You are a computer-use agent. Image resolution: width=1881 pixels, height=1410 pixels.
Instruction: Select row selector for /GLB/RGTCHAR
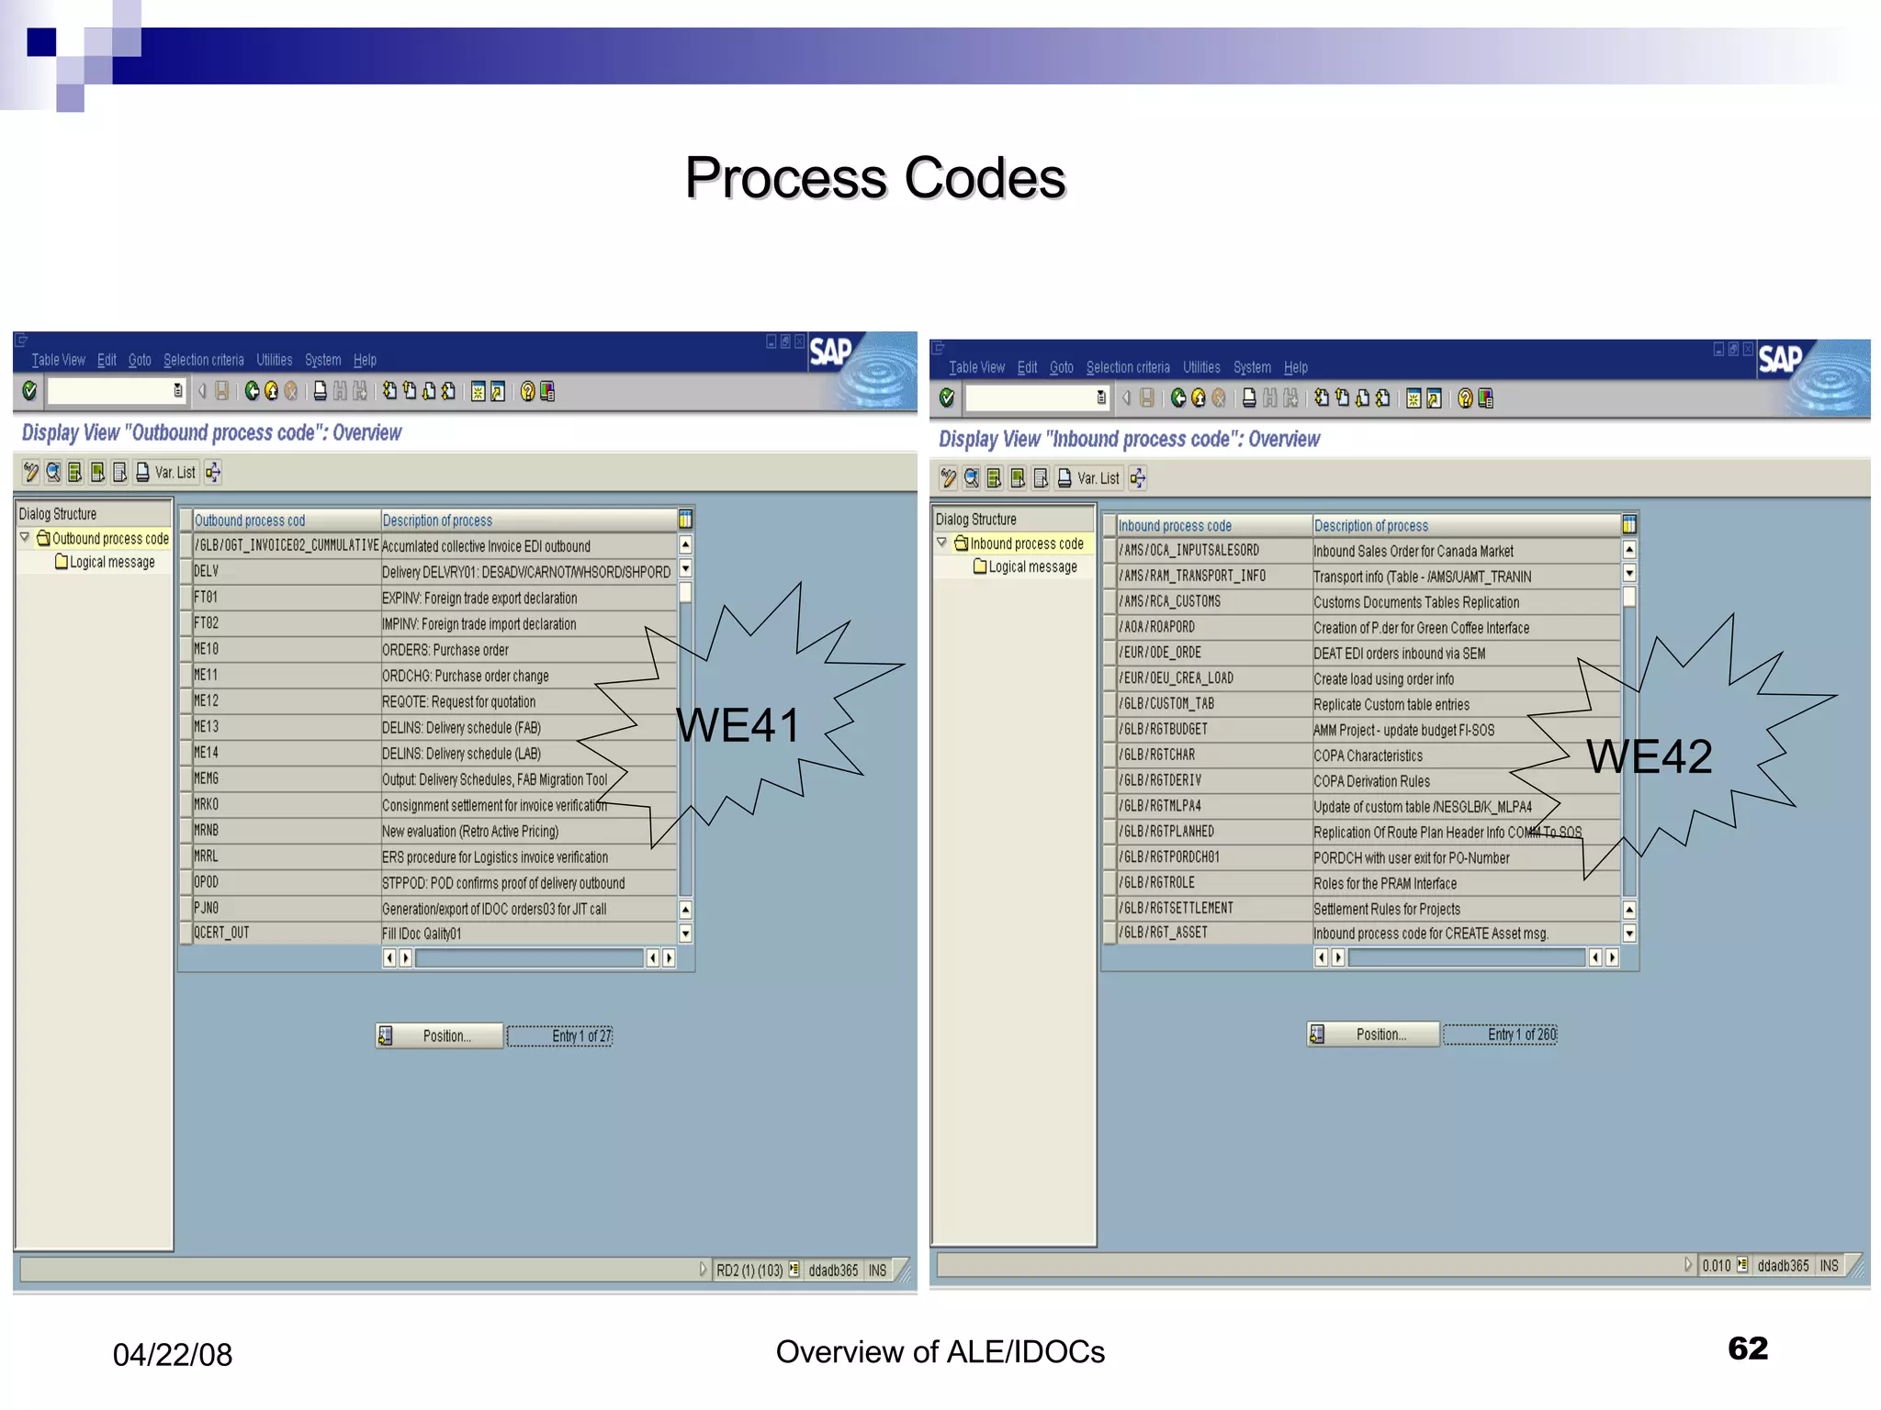pyautogui.click(x=1110, y=755)
